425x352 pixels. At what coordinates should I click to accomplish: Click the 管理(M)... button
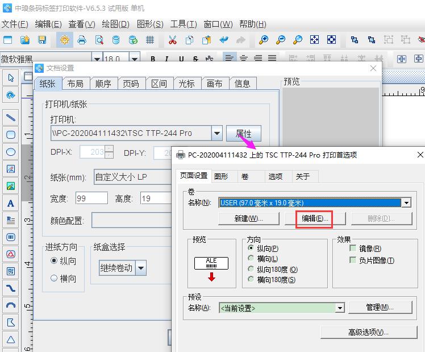pyautogui.click(x=380, y=307)
